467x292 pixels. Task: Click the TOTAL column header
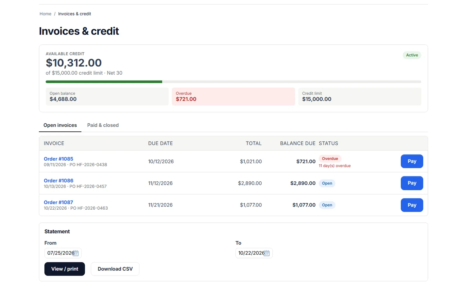[254, 143]
